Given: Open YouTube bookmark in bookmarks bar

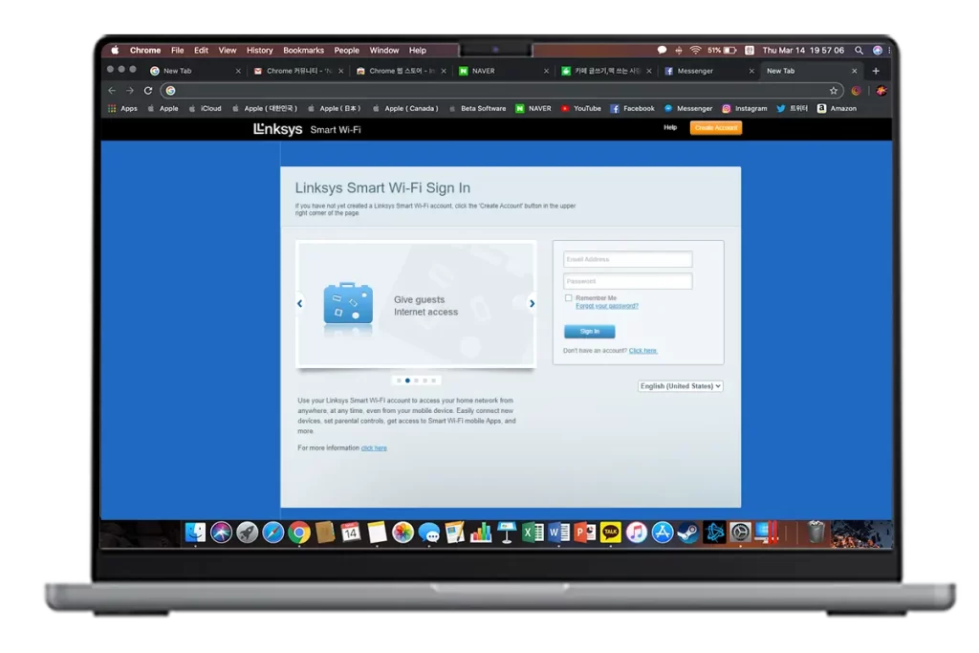Looking at the screenshot, I should tap(580, 109).
